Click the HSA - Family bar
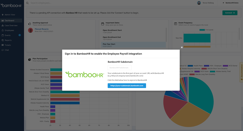This screenshot has width=243, height=131. 53,121
